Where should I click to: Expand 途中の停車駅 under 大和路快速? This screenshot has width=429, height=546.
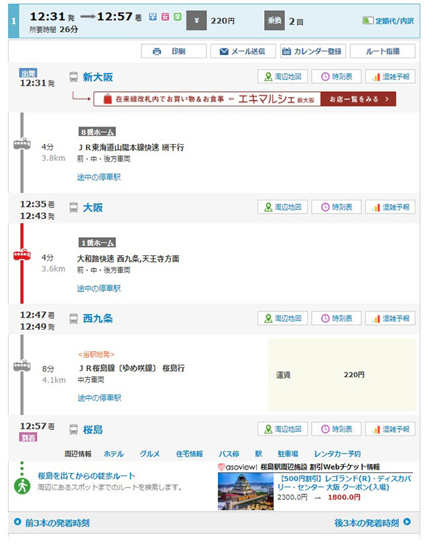coord(99,289)
